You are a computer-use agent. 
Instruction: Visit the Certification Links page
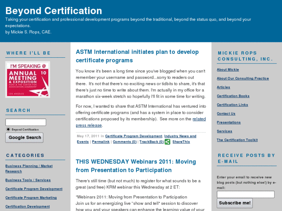click(x=232, y=105)
